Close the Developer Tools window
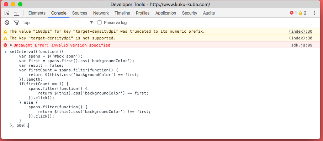The height and width of the screenshot is (141, 323). (6, 4)
